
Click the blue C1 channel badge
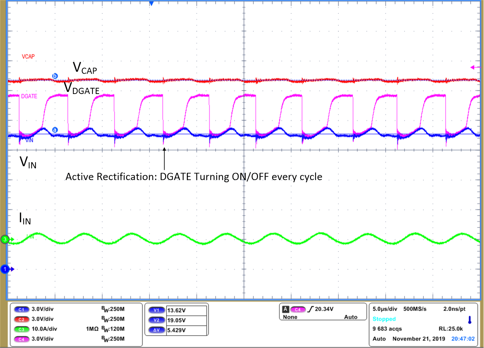coord(21,310)
